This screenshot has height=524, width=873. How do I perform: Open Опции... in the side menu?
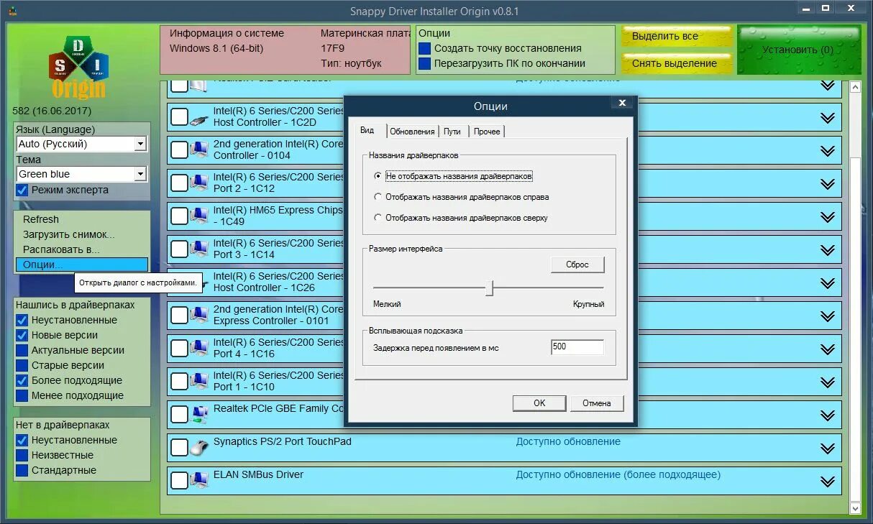(81, 265)
